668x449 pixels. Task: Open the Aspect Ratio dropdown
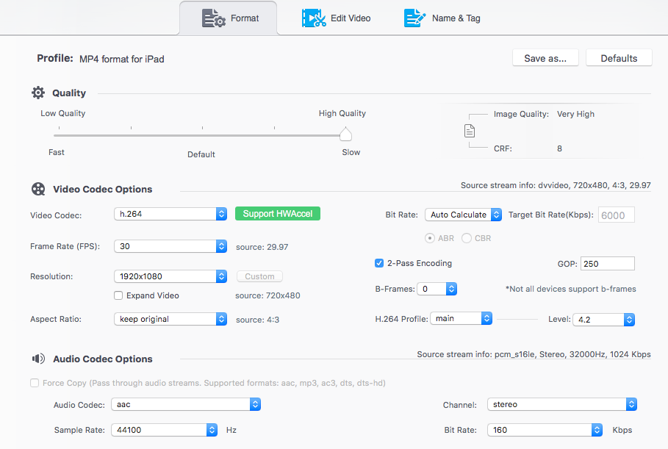(170, 319)
